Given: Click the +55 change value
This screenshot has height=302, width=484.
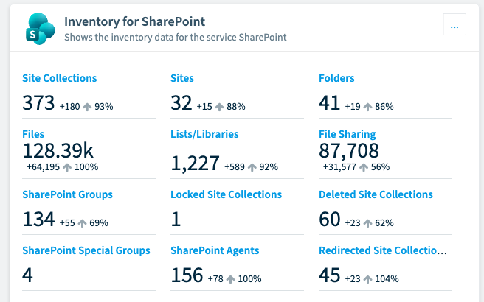Looking at the screenshot, I should (x=67, y=222).
